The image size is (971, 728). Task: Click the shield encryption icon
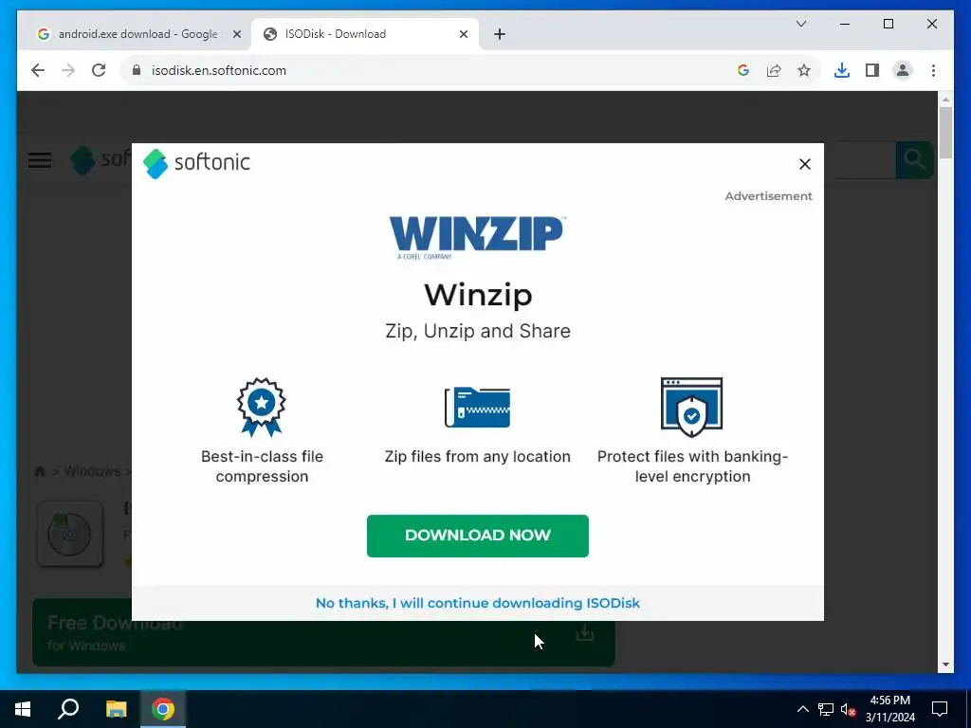[x=691, y=407]
